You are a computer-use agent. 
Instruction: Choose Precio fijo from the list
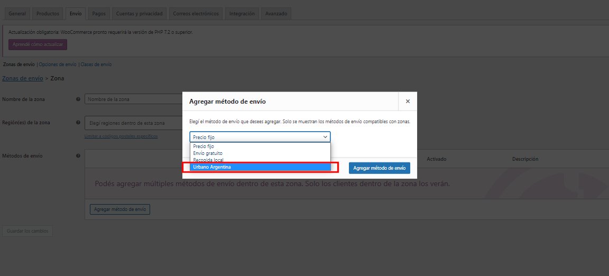(260, 146)
